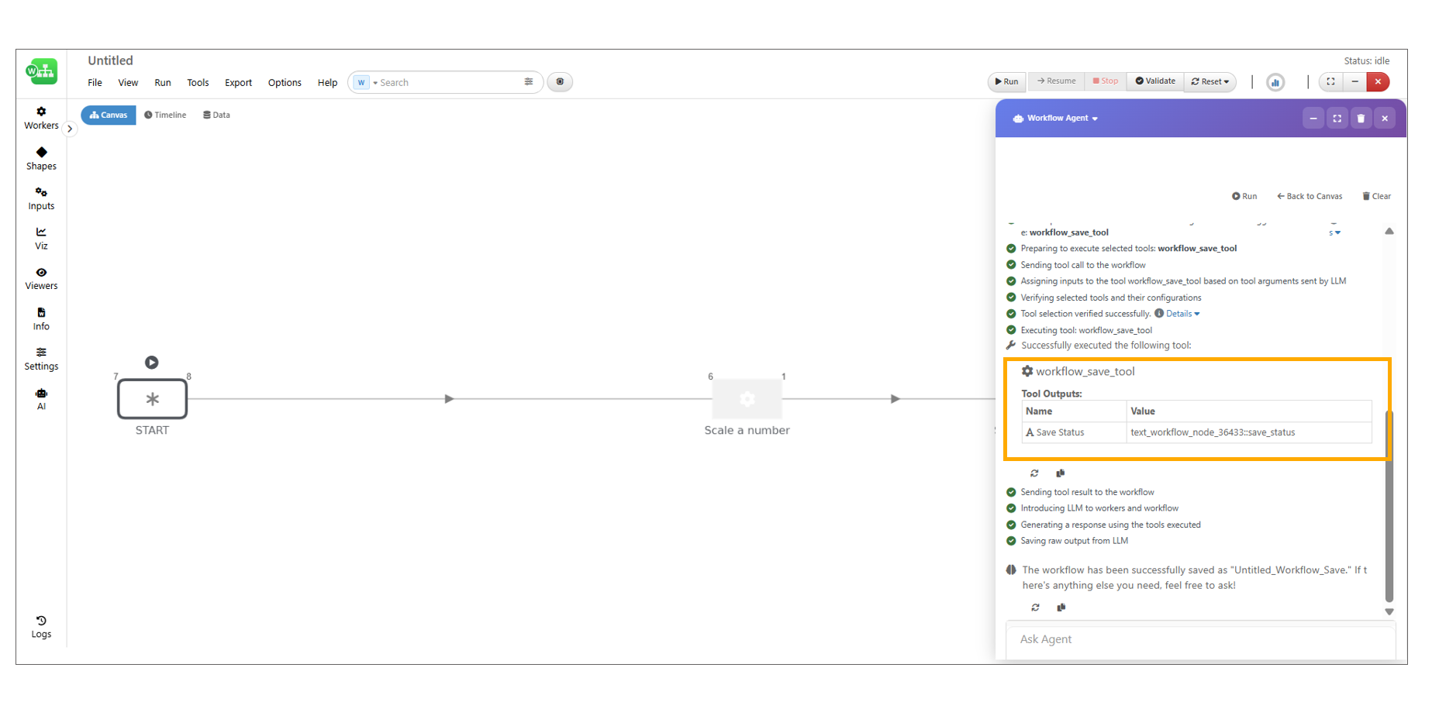Expand the Details disclosure for tool selection

(1182, 314)
